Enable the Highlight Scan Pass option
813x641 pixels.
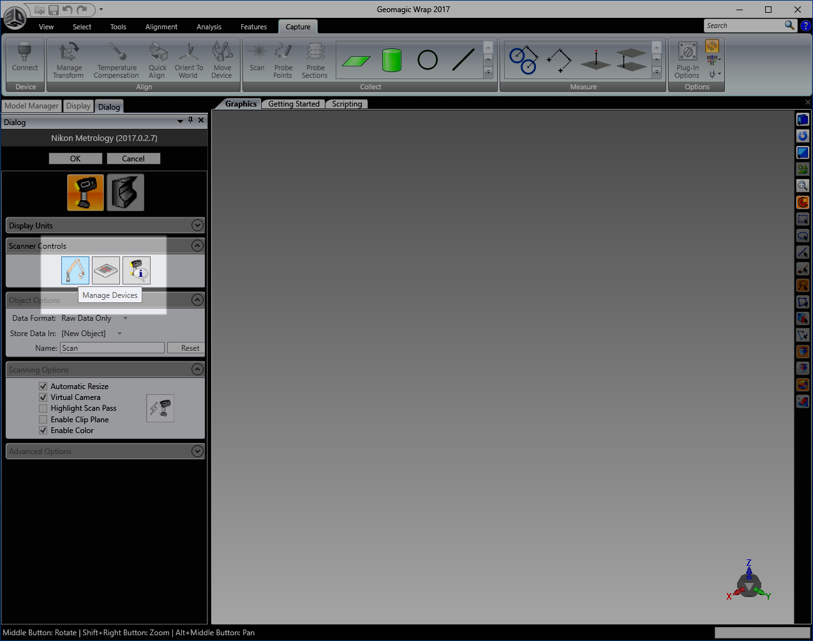(43, 408)
